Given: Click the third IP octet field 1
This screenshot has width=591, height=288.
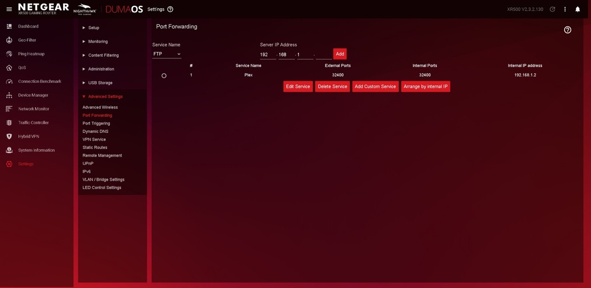Looking at the screenshot, I should (x=305, y=55).
